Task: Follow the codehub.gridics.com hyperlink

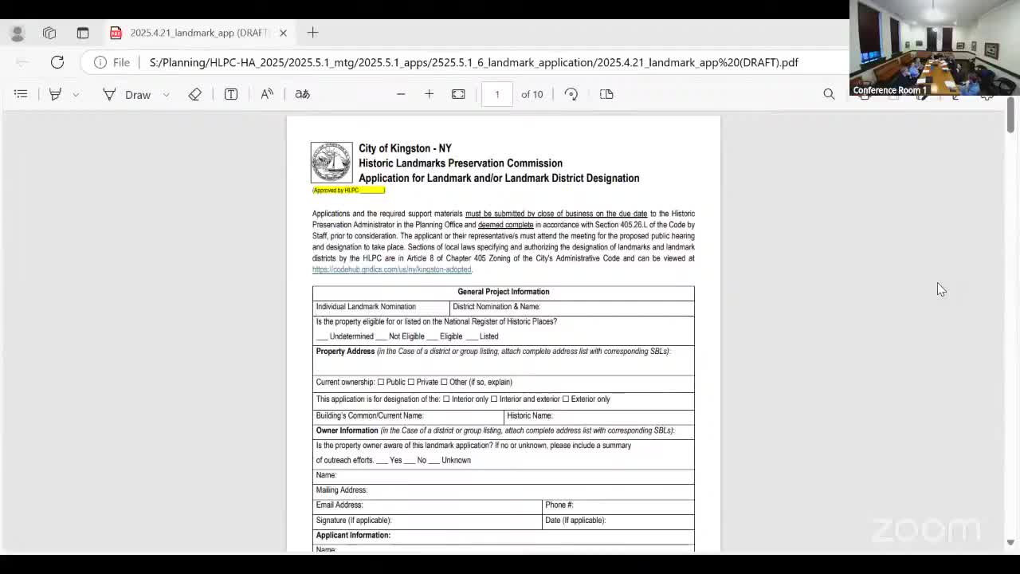Action: tap(391, 269)
